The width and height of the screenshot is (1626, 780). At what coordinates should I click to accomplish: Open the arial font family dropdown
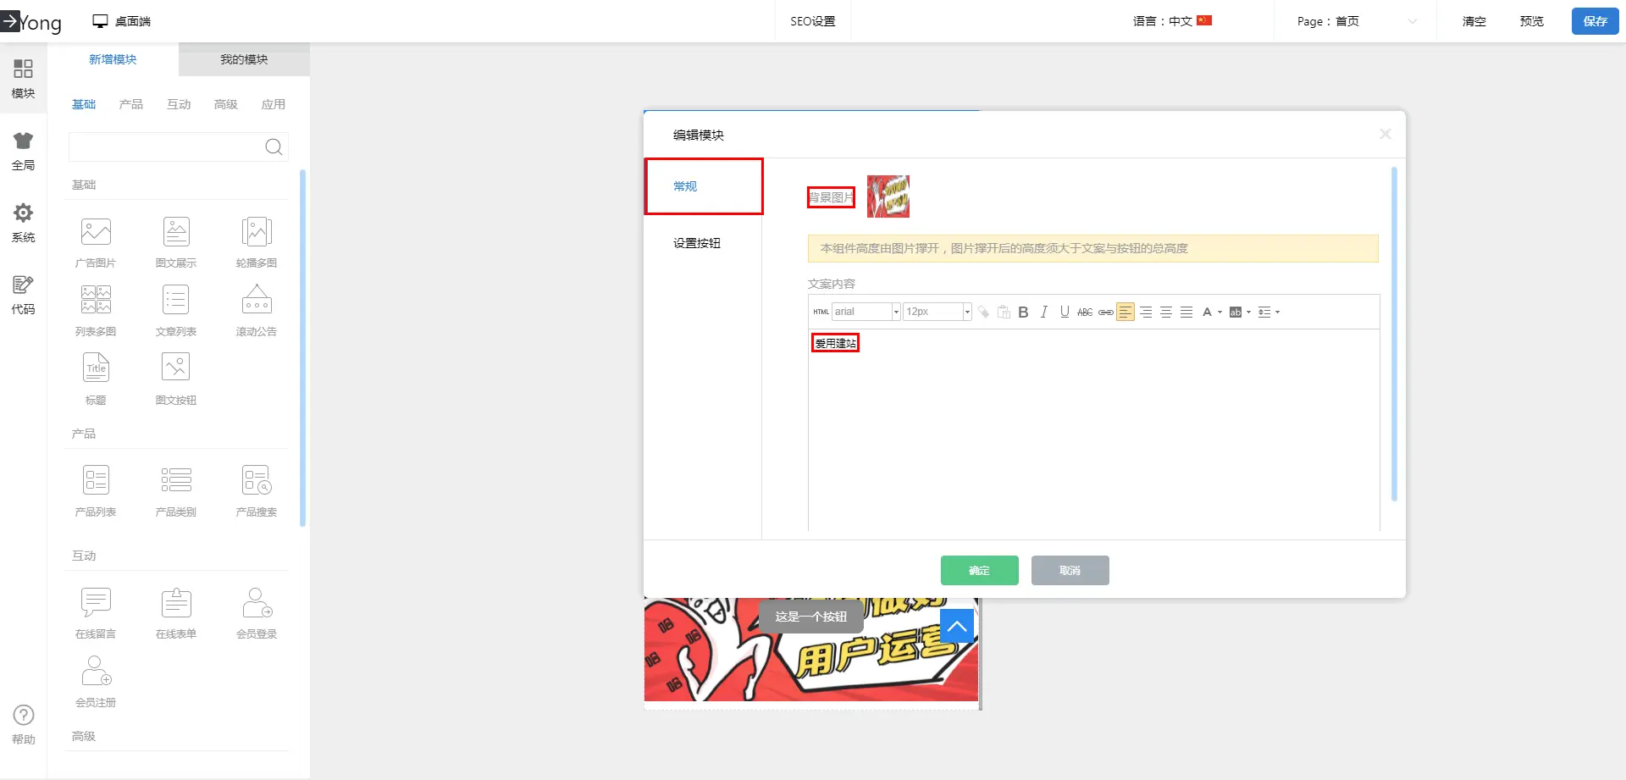click(x=895, y=313)
